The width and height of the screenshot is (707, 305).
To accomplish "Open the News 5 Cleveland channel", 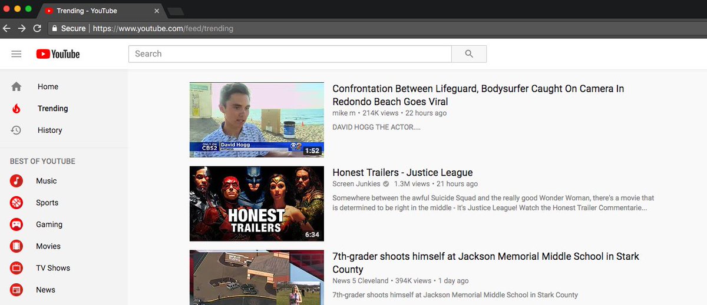I will click(361, 281).
